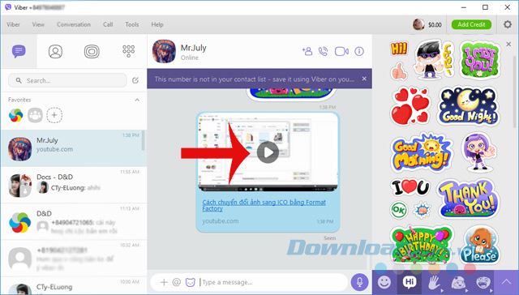Open the settings gear icon
Screen dimensions: 519x295
[x=508, y=24]
